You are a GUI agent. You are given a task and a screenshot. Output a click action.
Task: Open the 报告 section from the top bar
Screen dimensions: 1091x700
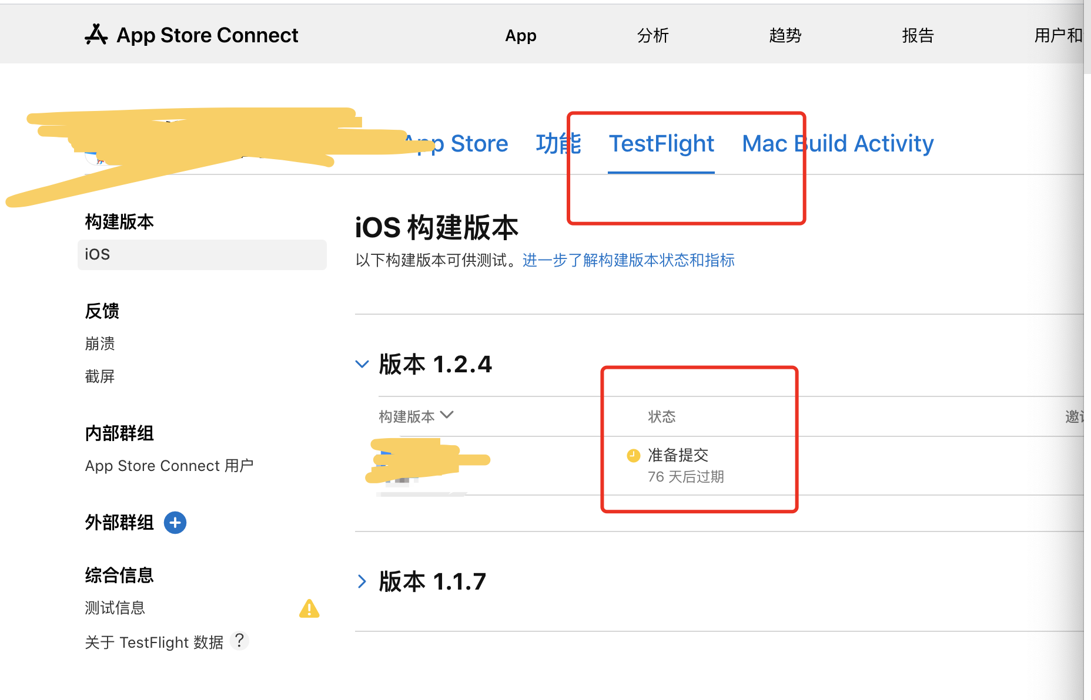918,35
